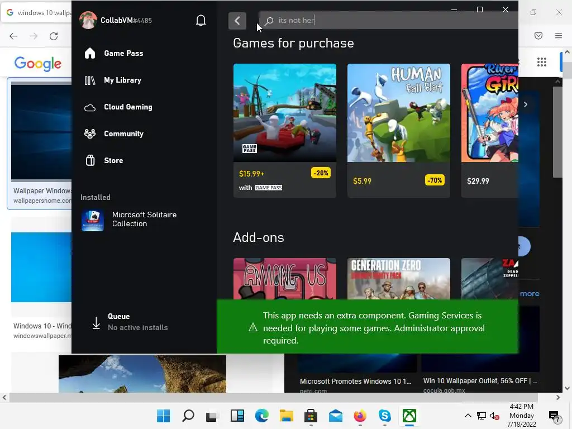572x429 pixels.
Task: Click the Add-ons heading
Action: [258, 237]
